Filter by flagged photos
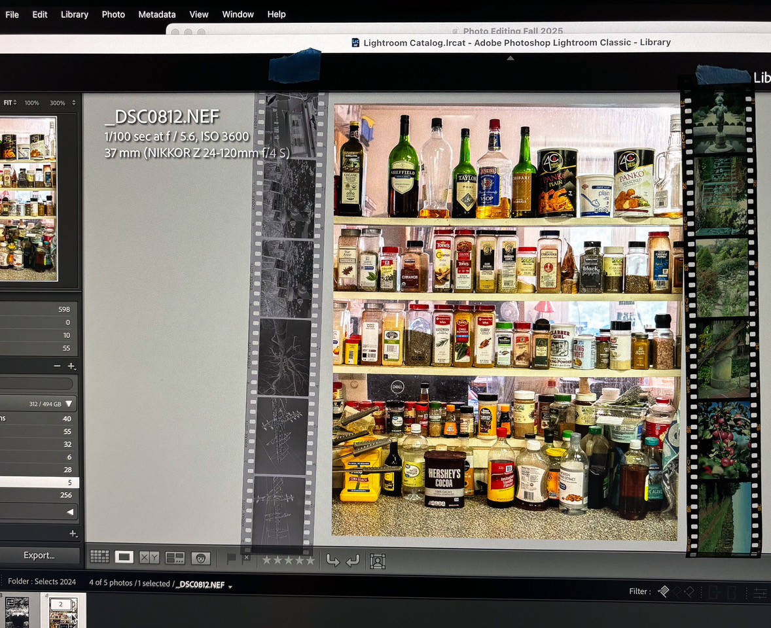Viewport: 771px width, 628px height. point(663,591)
